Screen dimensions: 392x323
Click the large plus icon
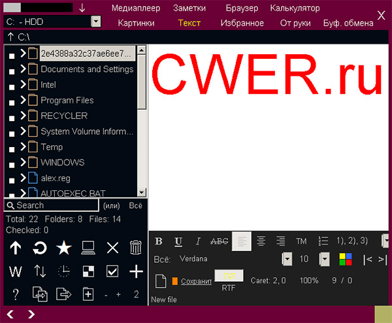[x=137, y=271]
